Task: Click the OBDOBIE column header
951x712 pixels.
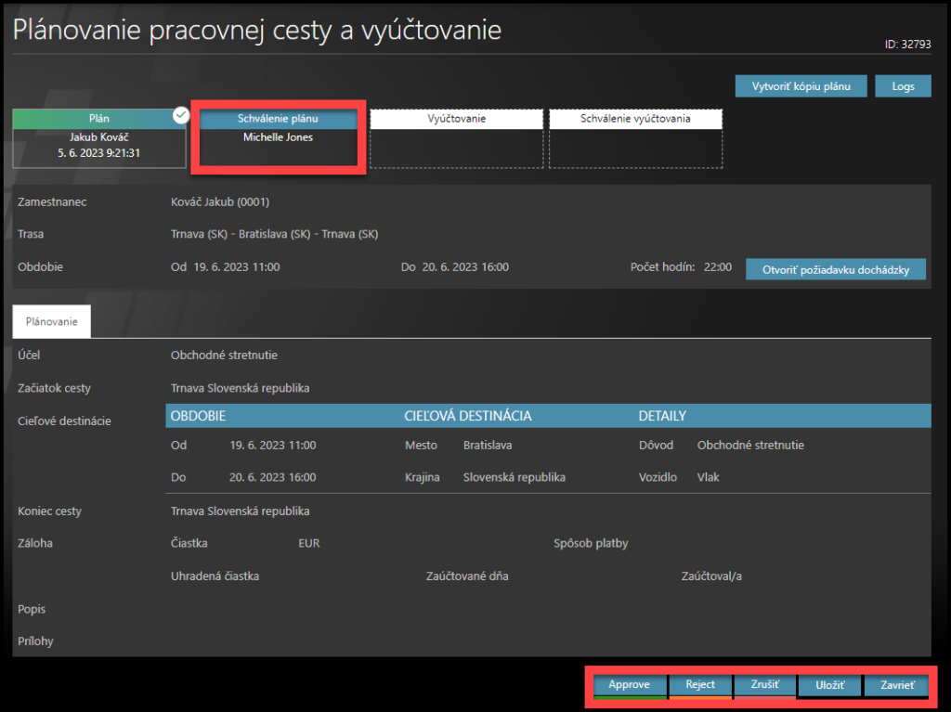Action: point(199,416)
